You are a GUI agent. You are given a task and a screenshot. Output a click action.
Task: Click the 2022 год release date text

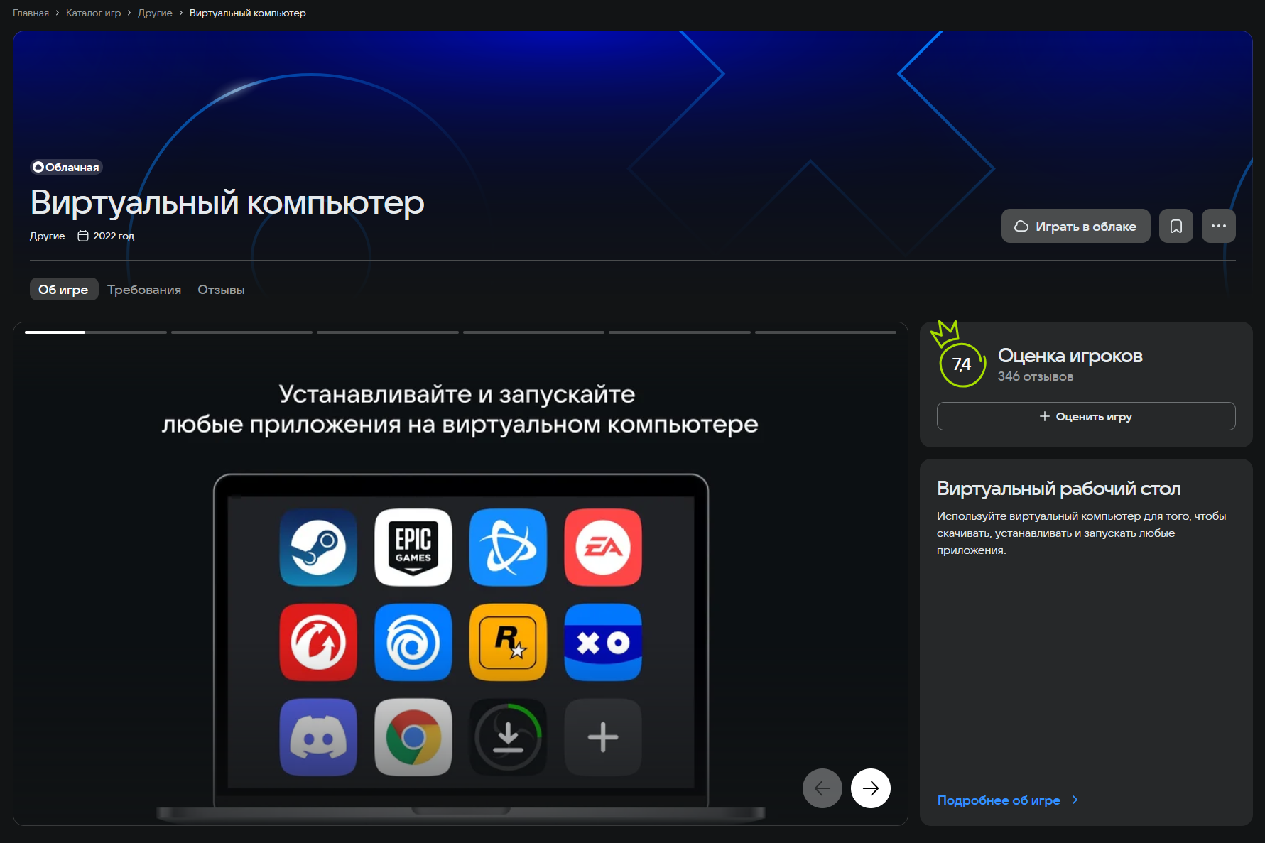(114, 236)
